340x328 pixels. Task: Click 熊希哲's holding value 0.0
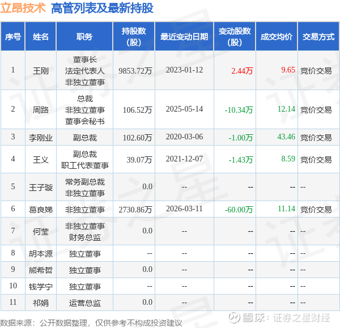(x=147, y=269)
